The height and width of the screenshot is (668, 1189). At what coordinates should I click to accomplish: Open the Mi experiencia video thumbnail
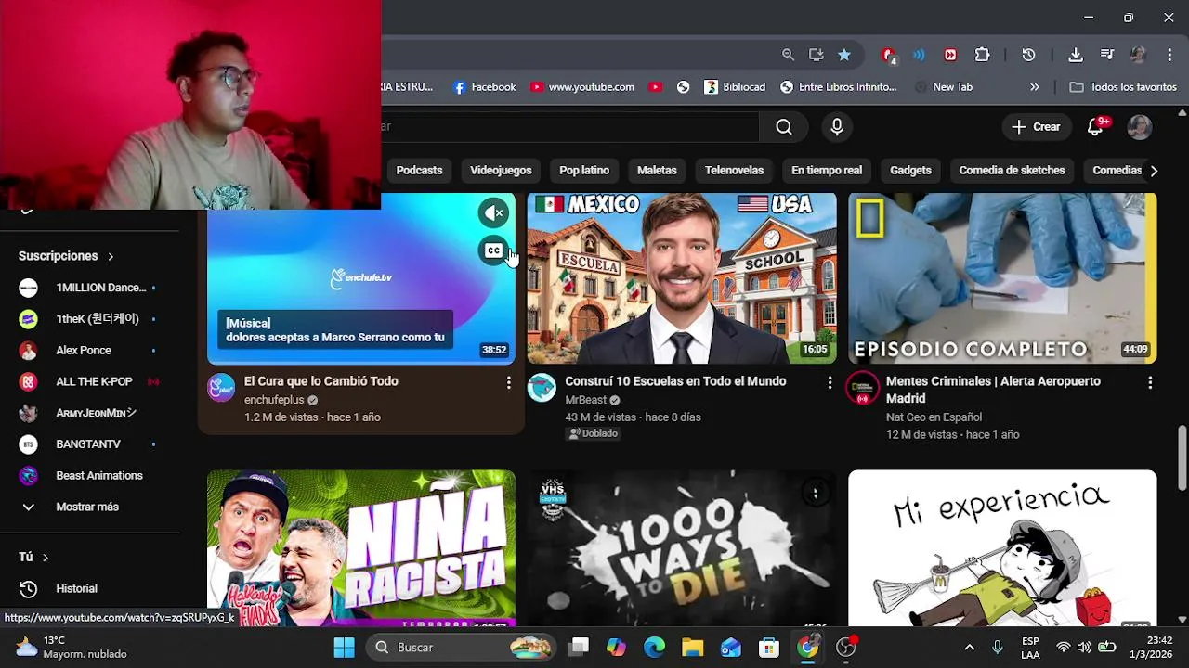[1002, 548]
